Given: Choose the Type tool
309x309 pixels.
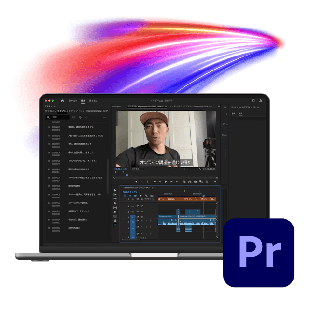Looking at the screenshot, I should coord(115,225).
